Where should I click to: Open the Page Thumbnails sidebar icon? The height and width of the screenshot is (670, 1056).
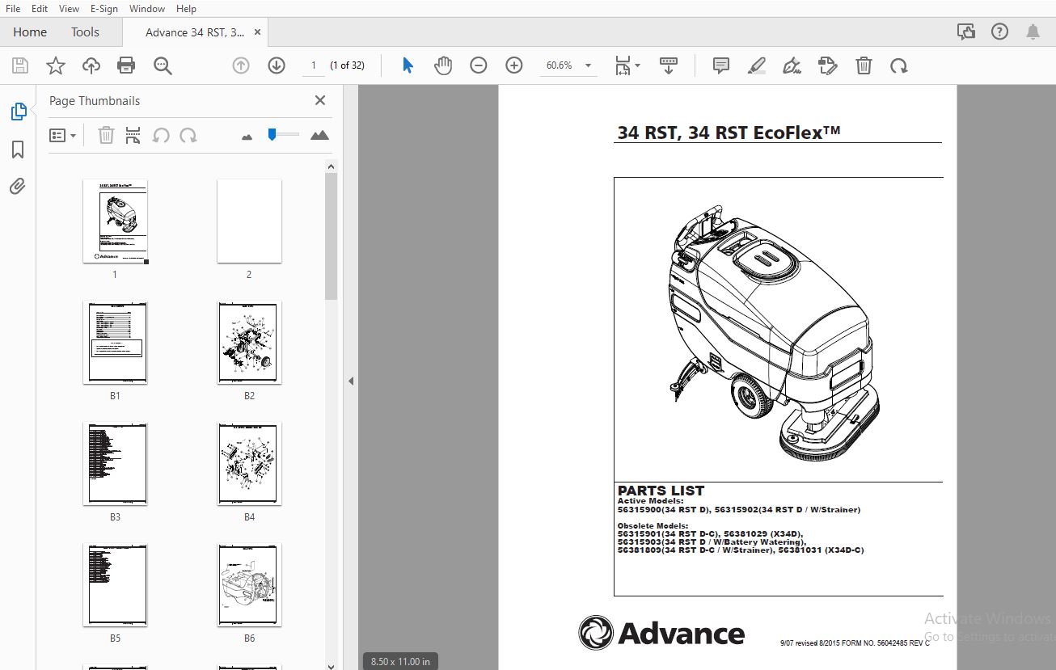[18, 112]
